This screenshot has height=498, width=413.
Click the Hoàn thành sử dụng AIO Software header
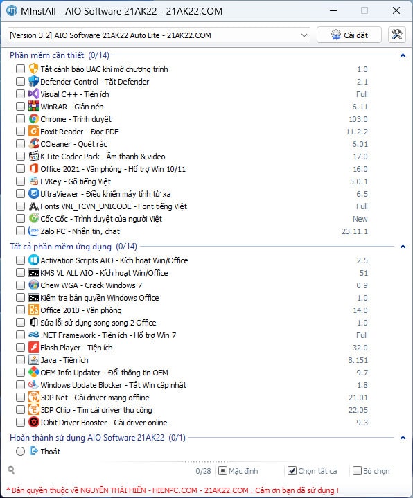tap(98, 438)
